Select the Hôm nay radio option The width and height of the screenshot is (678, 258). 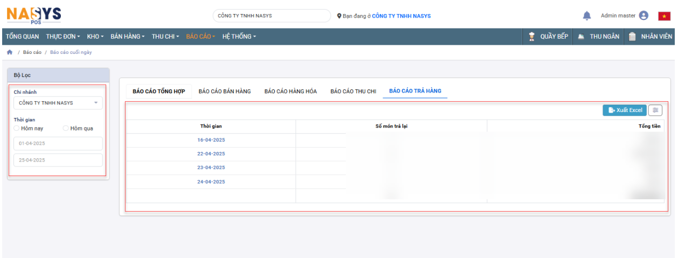17,128
